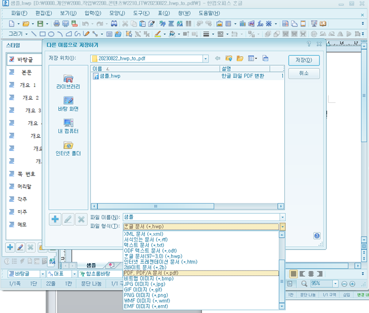369x313 pixels.
Task: Select the Line drawing tool
Action: (34, 34)
